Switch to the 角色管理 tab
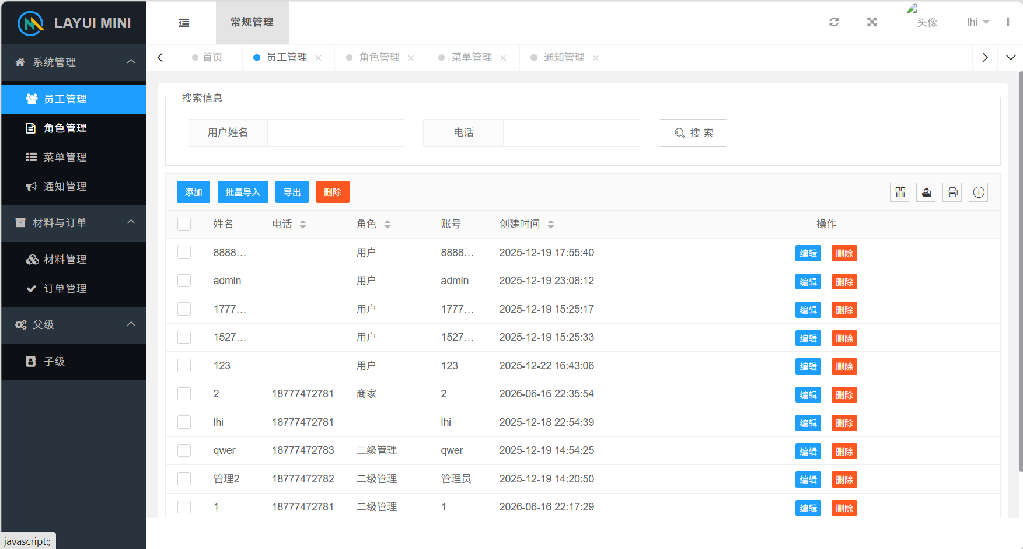1023x549 pixels. coord(379,57)
